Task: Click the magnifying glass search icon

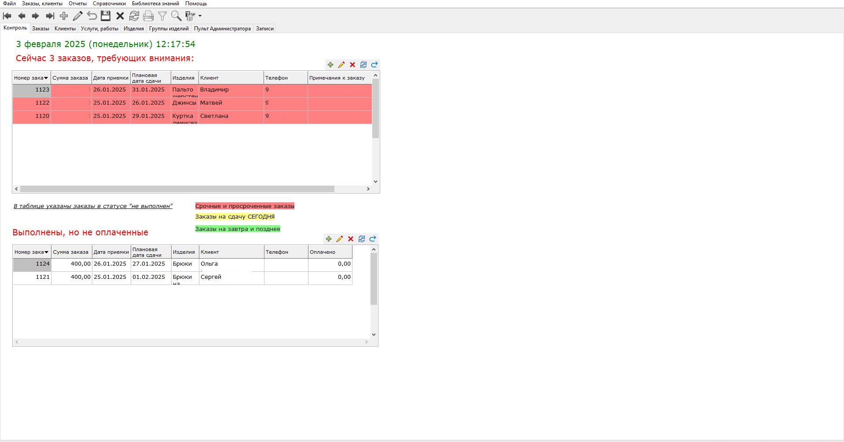Action: (x=176, y=16)
